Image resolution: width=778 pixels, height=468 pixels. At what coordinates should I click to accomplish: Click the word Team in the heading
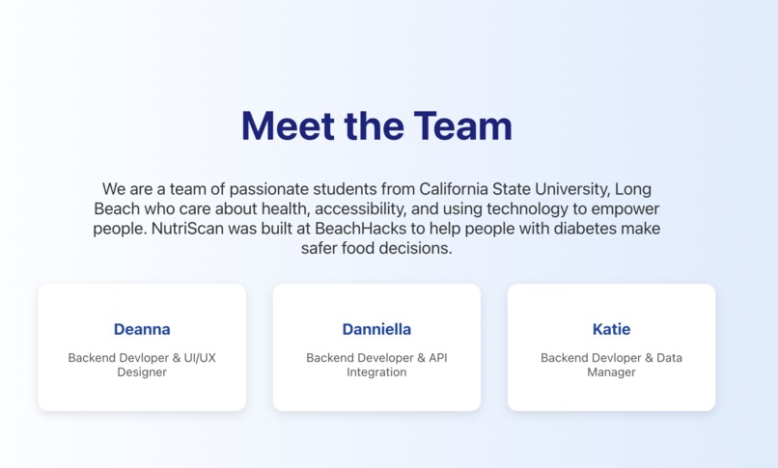(x=463, y=125)
